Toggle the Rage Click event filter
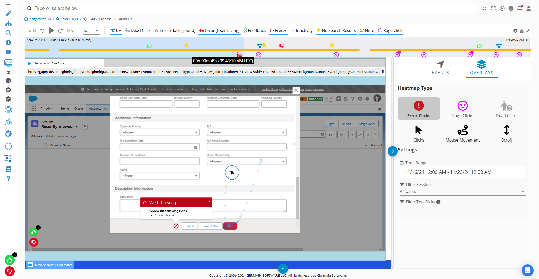 pos(390,31)
